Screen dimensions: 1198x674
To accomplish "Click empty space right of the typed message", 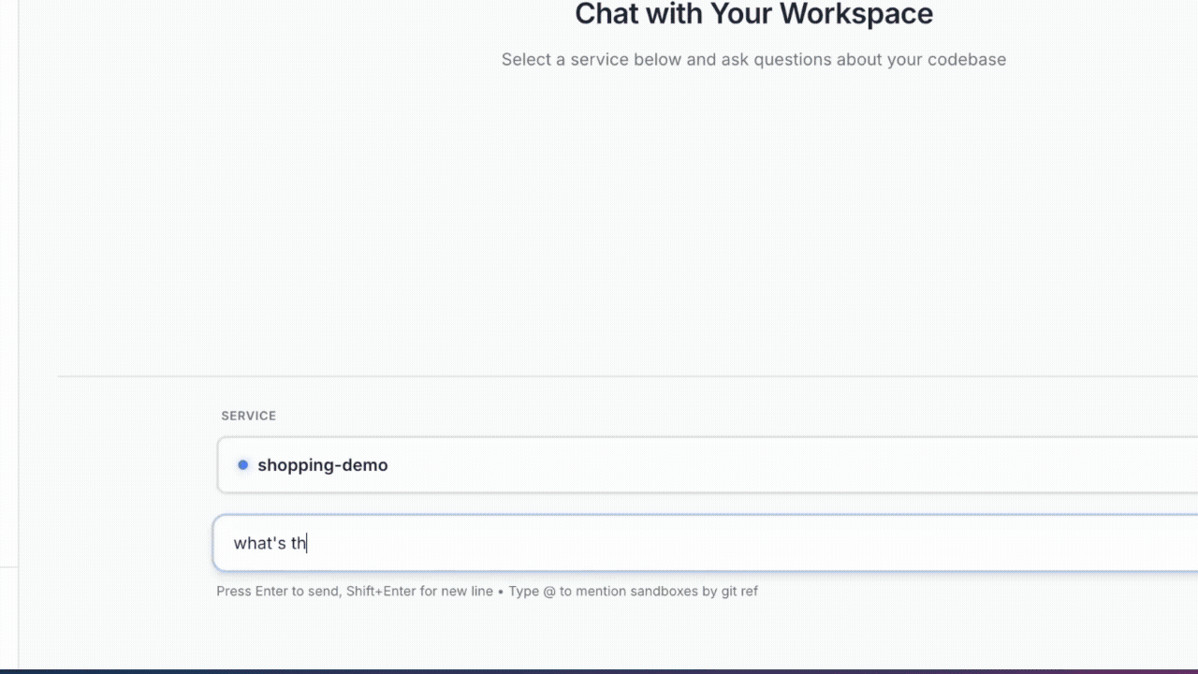I will (x=749, y=543).
